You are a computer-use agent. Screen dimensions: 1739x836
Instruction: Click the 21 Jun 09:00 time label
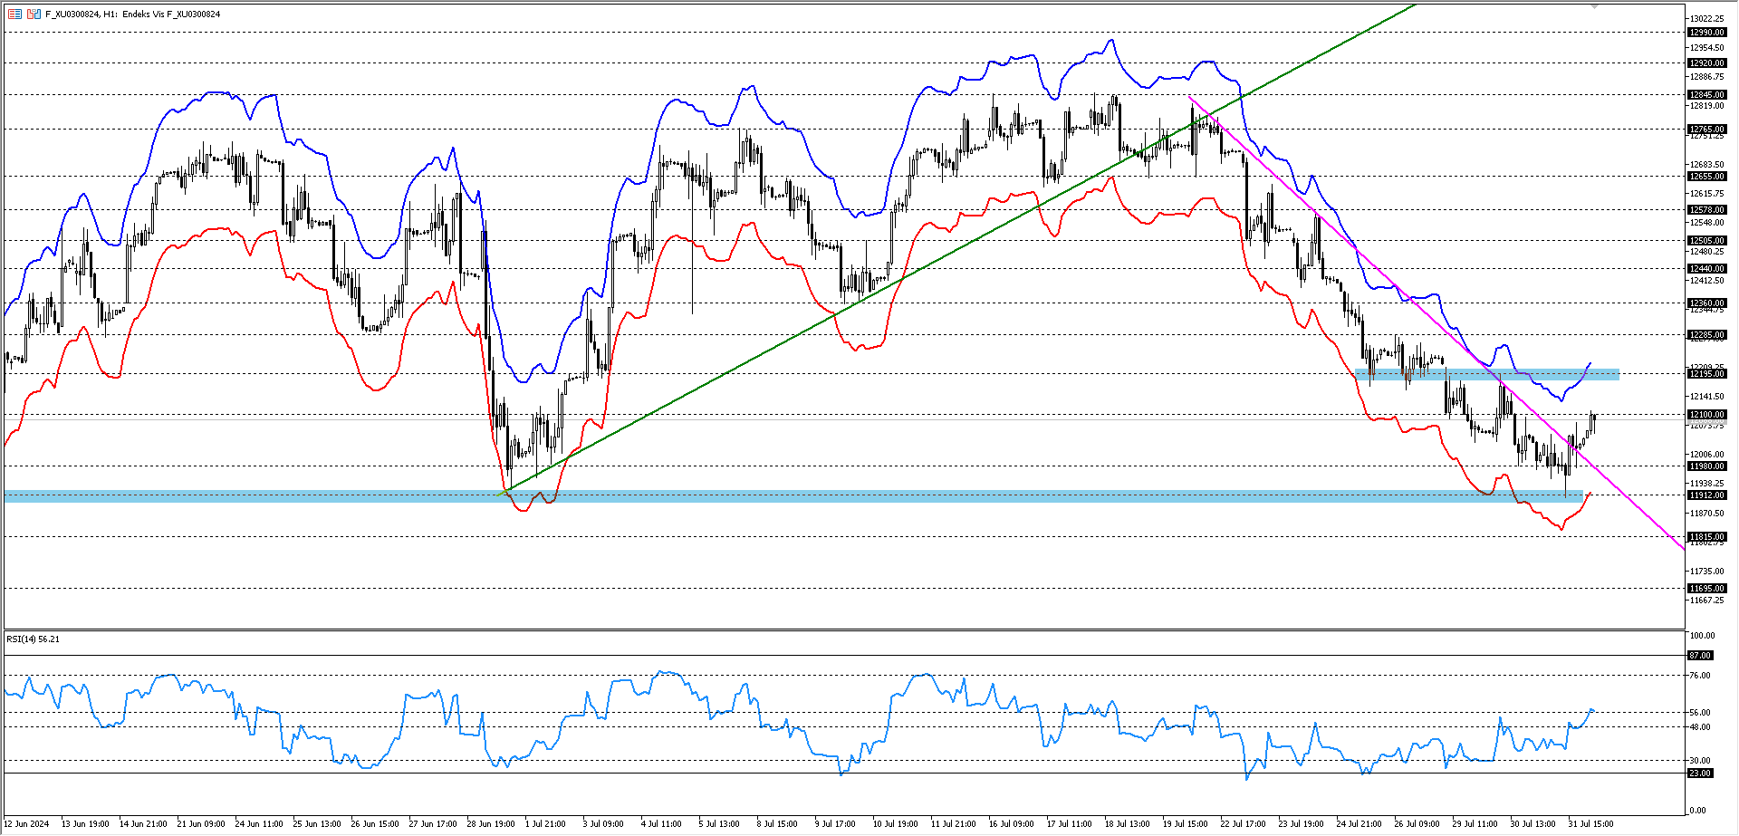(x=201, y=824)
